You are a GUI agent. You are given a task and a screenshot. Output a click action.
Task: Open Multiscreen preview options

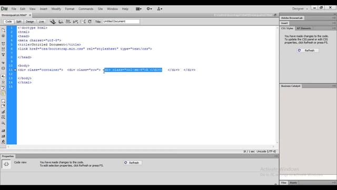click(x=53, y=22)
